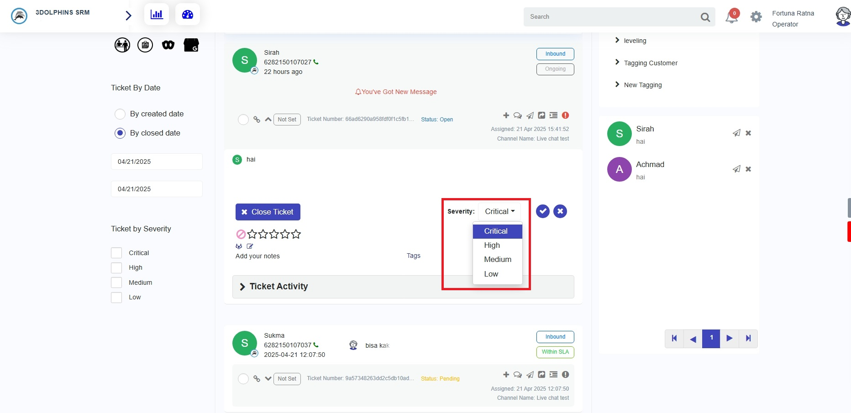Choose High in the severity list
This screenshot has height=413, width=851.
[x=492, y=245]
